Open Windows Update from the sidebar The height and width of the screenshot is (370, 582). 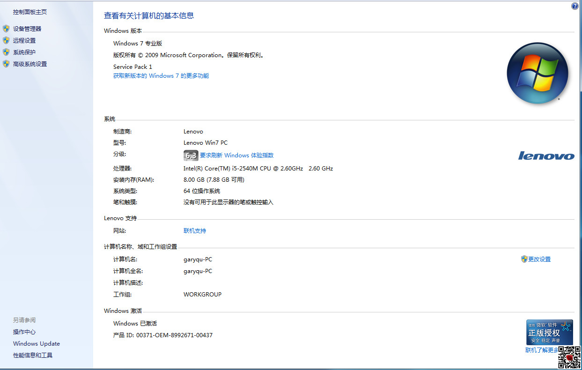point(37,344)
